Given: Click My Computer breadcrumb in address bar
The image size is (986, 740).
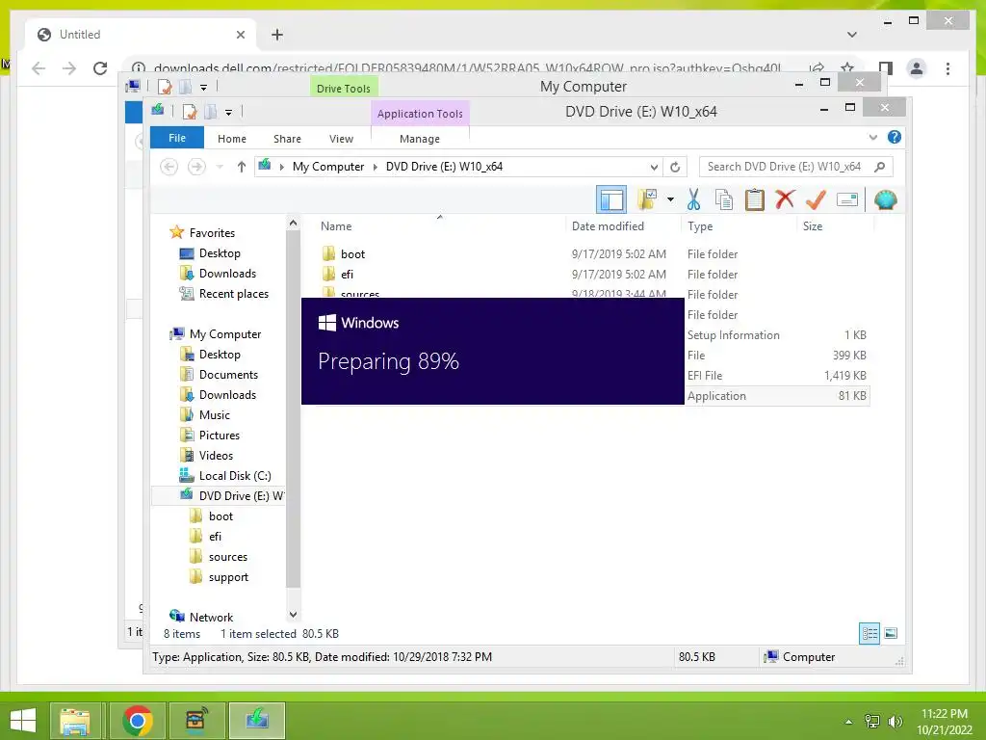Looking at the screenshot, I should (328, 167).
